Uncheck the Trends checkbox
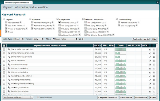 click(x=6, y=31)
